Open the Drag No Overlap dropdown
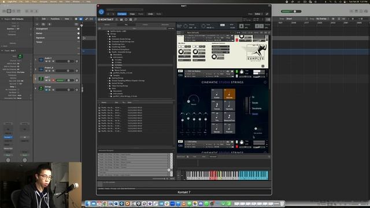This screenshot has height=208, width=370. [323, 19]
